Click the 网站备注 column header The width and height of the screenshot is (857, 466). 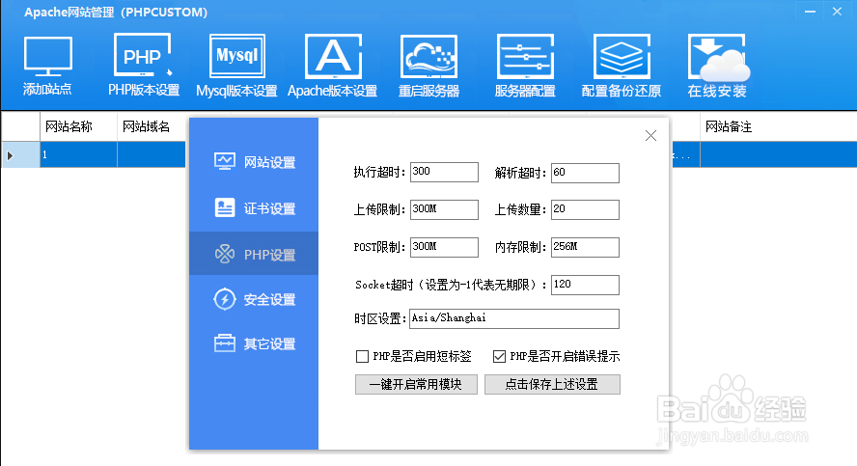778,126
